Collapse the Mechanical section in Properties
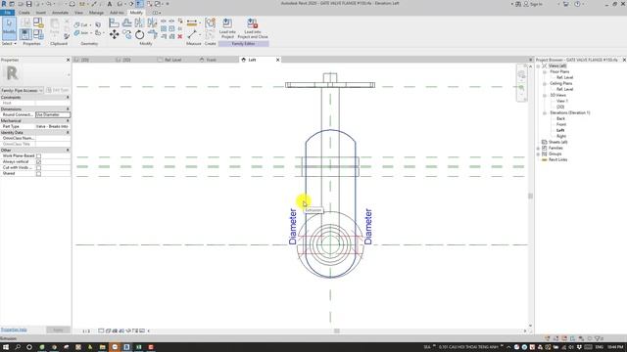The height and width of the screenshot is (352, 627). click(68, 120)
